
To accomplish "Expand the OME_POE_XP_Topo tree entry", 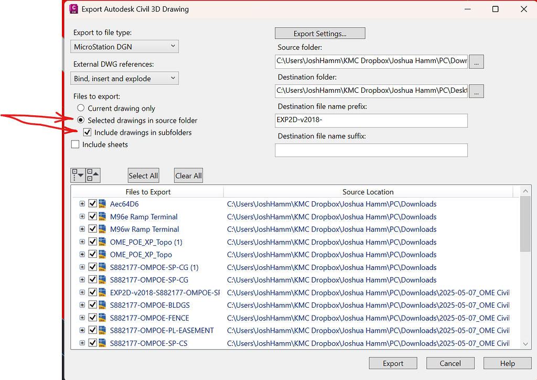I will (x=82, y=254).
